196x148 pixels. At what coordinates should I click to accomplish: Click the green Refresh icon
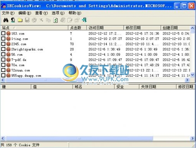coord(55,20)
